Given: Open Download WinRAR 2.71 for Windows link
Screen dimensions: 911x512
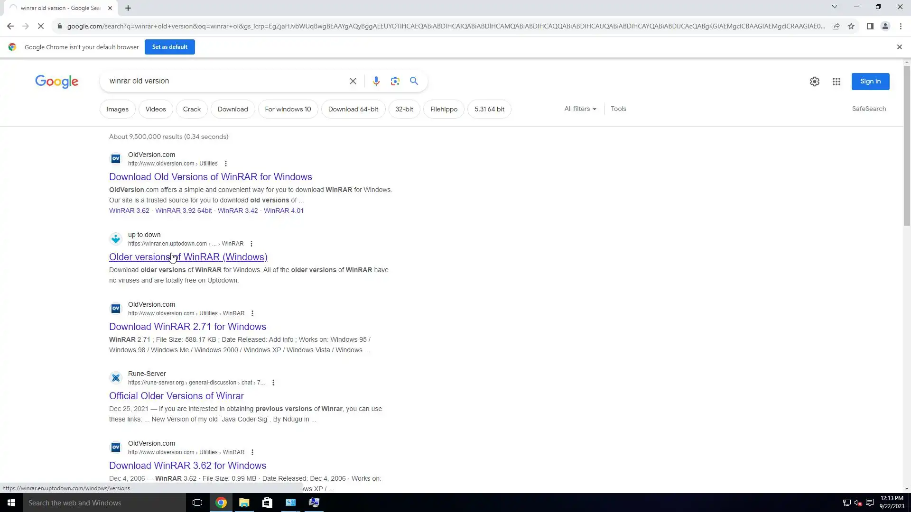Looking at the screenshot, I should [x=187, y=327].
